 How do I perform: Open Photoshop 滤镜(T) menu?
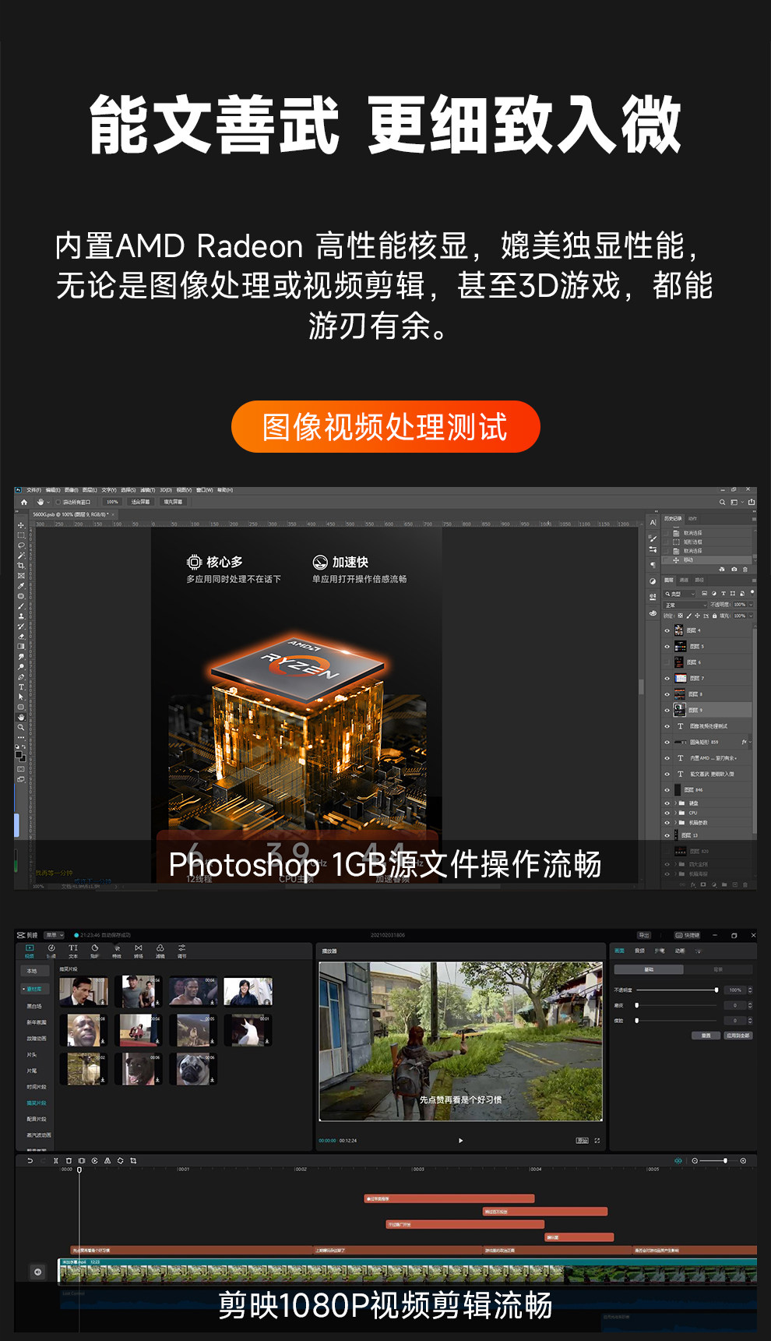[147, 490]
